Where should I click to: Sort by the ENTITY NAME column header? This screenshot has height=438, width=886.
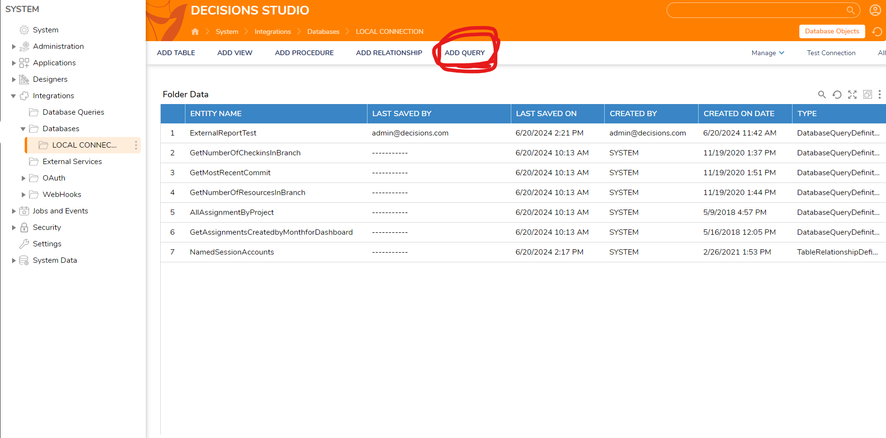click(276, 114)
